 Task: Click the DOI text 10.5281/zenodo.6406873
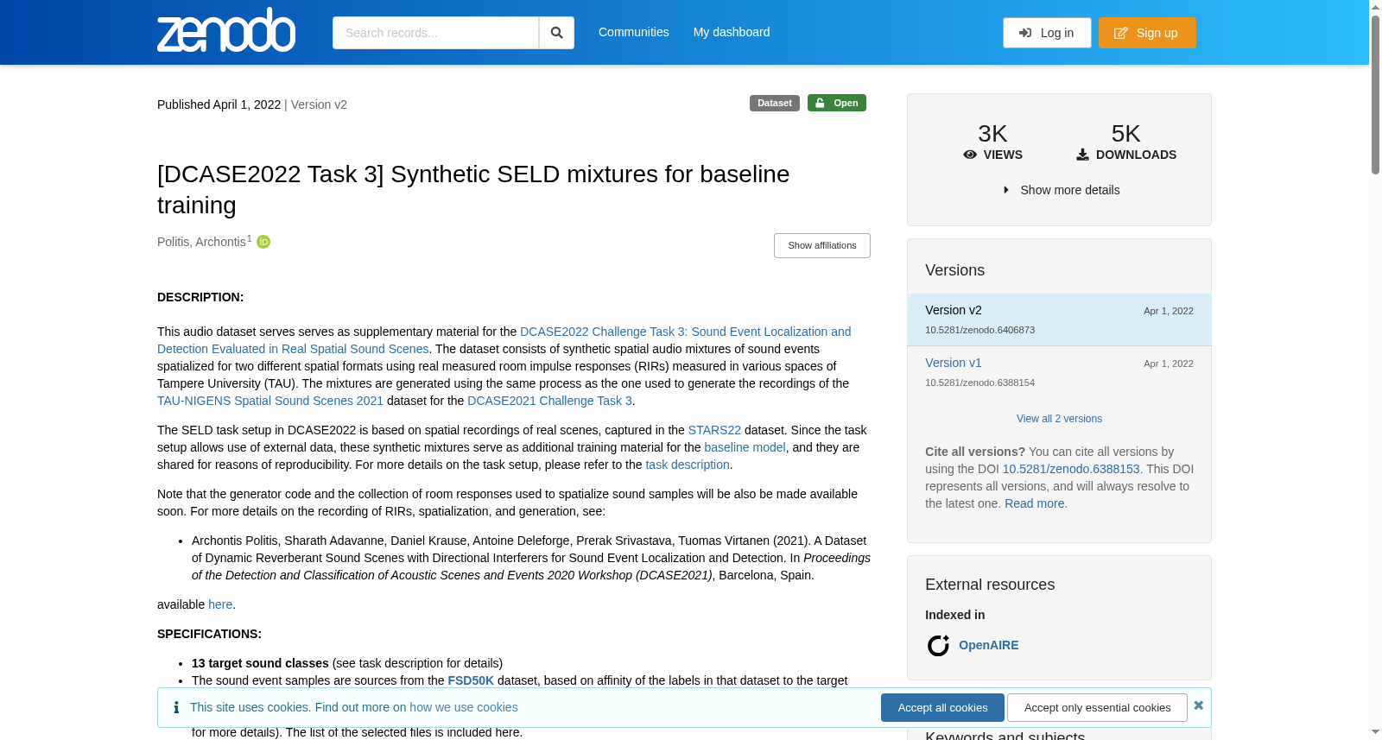click(979, 330)
